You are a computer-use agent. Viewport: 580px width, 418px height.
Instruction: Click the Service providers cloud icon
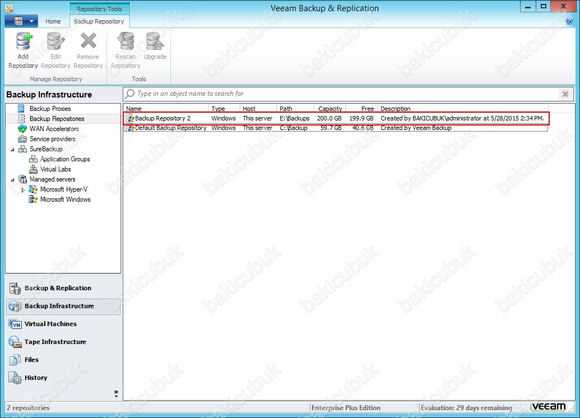22,139
